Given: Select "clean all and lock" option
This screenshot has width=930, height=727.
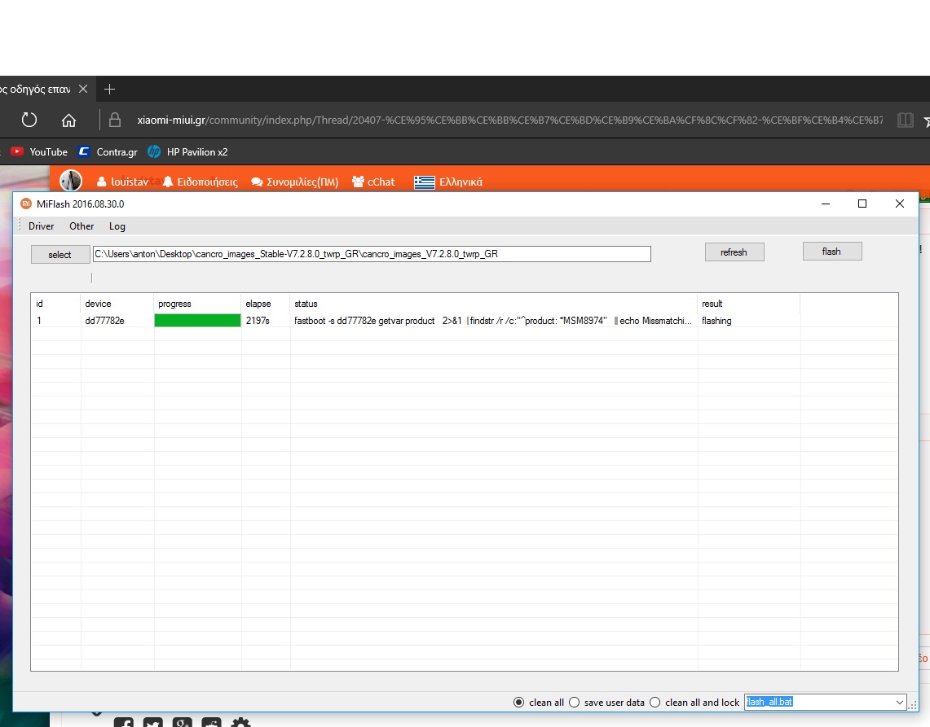Looking at the screenshot, I should (655, 702).
